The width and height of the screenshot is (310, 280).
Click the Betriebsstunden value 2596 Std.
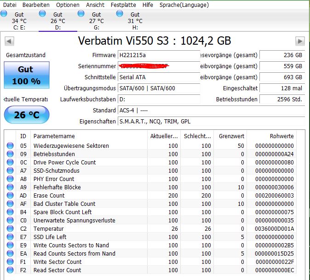[x=282, y=99]
